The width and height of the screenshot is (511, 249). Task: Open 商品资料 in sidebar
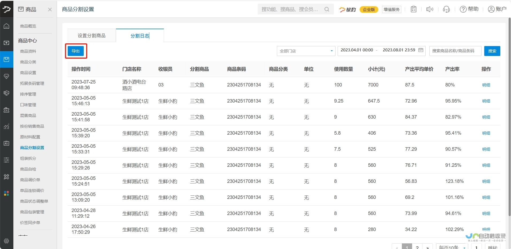coord(28,51)
